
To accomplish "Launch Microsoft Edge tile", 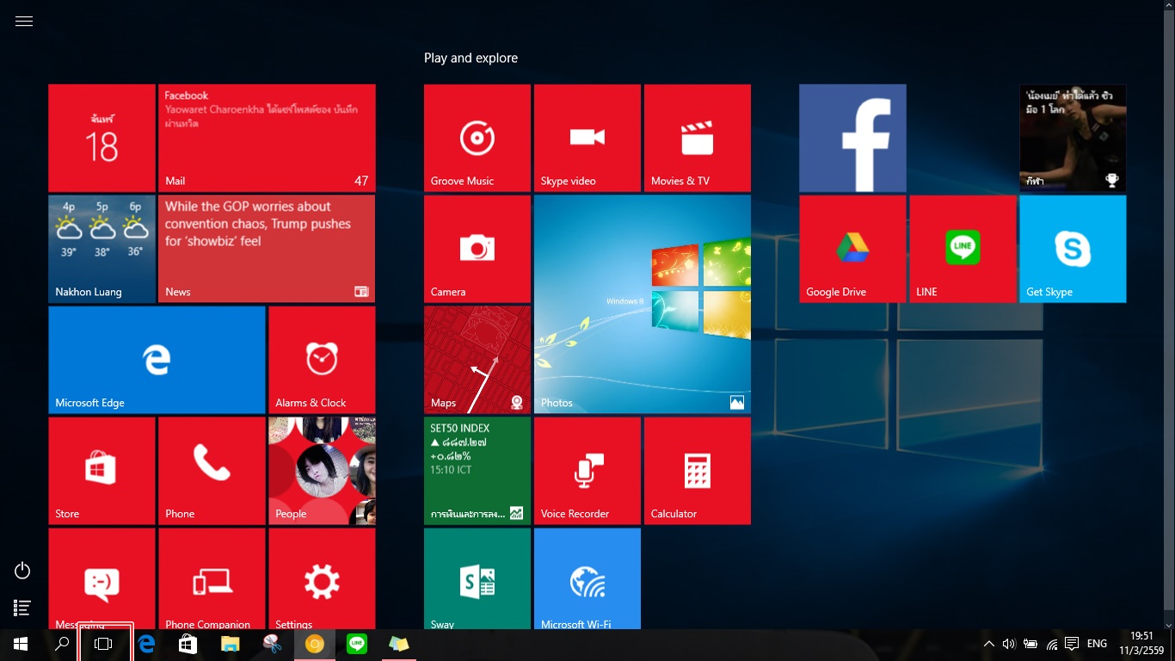I will [x=157, y=360].
